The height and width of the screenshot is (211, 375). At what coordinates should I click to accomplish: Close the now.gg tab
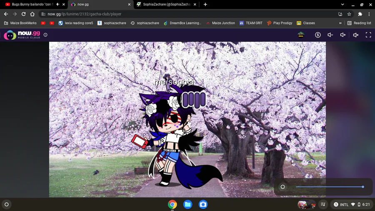129,4
